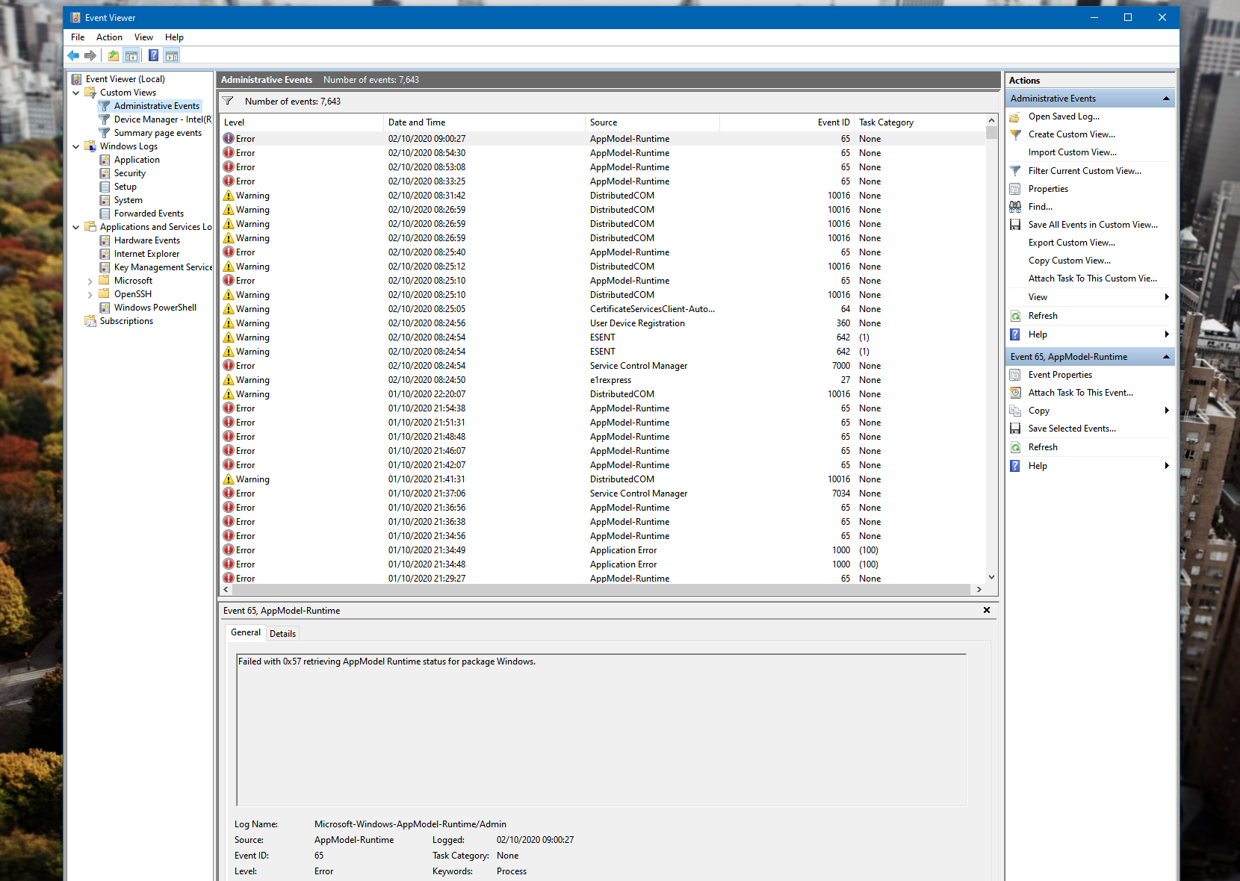Select the e1rexpress warning event row

(x=603, y=380)
